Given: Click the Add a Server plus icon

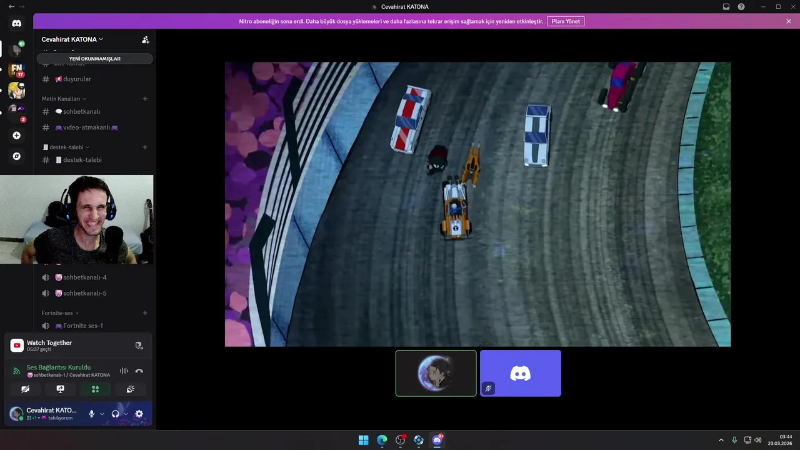Looking at the screenshot, I should [16, 136].
